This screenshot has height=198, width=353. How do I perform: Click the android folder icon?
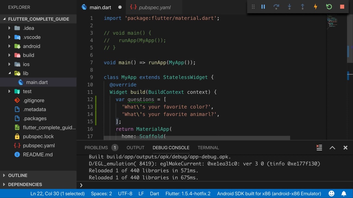coord(17,46)
